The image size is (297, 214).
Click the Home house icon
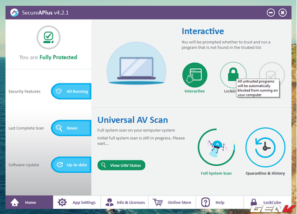(14, 202)
